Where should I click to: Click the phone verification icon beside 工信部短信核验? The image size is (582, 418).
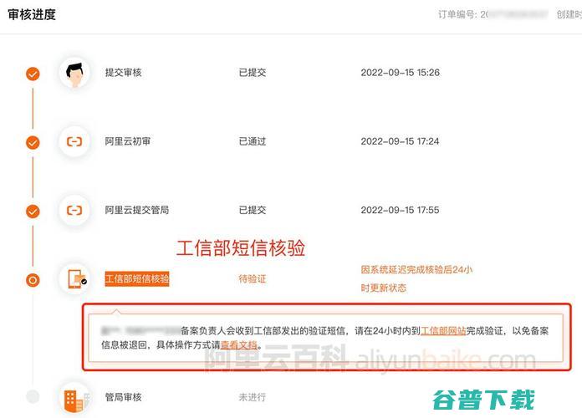coord(74,279)
